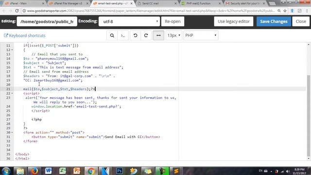Reload the browser page
The image size is (311, 175).
[x=17, y=11]
